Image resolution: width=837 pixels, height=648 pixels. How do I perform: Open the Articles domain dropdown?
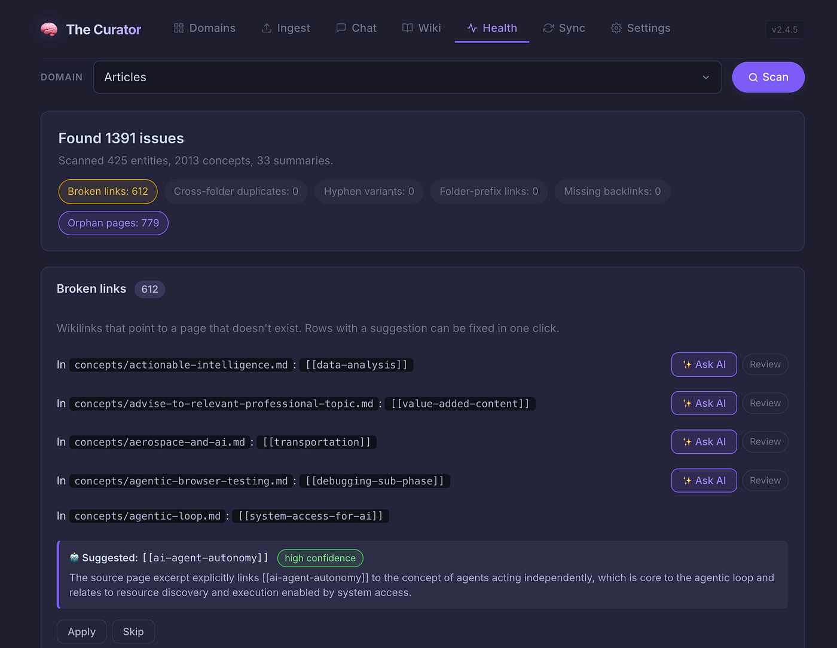point(407,77)
